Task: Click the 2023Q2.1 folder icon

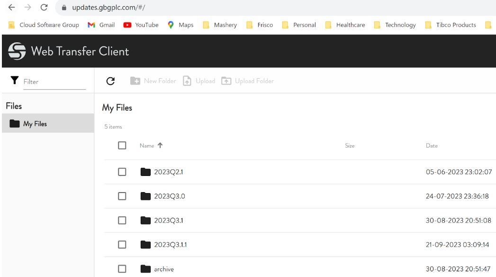Action: (x=145, y=172)
